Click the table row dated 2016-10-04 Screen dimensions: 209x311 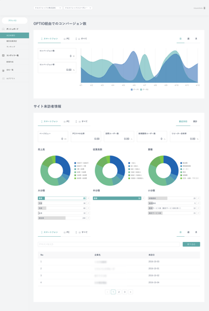pos(119,282)
